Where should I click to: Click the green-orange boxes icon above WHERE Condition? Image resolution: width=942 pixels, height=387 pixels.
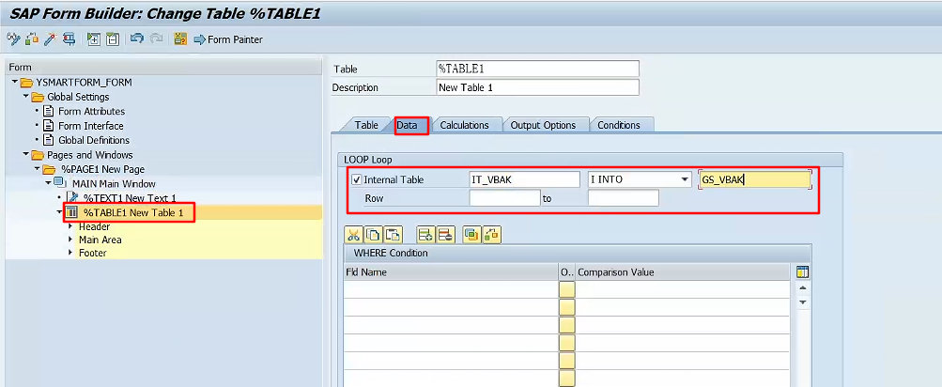(492, 235)
